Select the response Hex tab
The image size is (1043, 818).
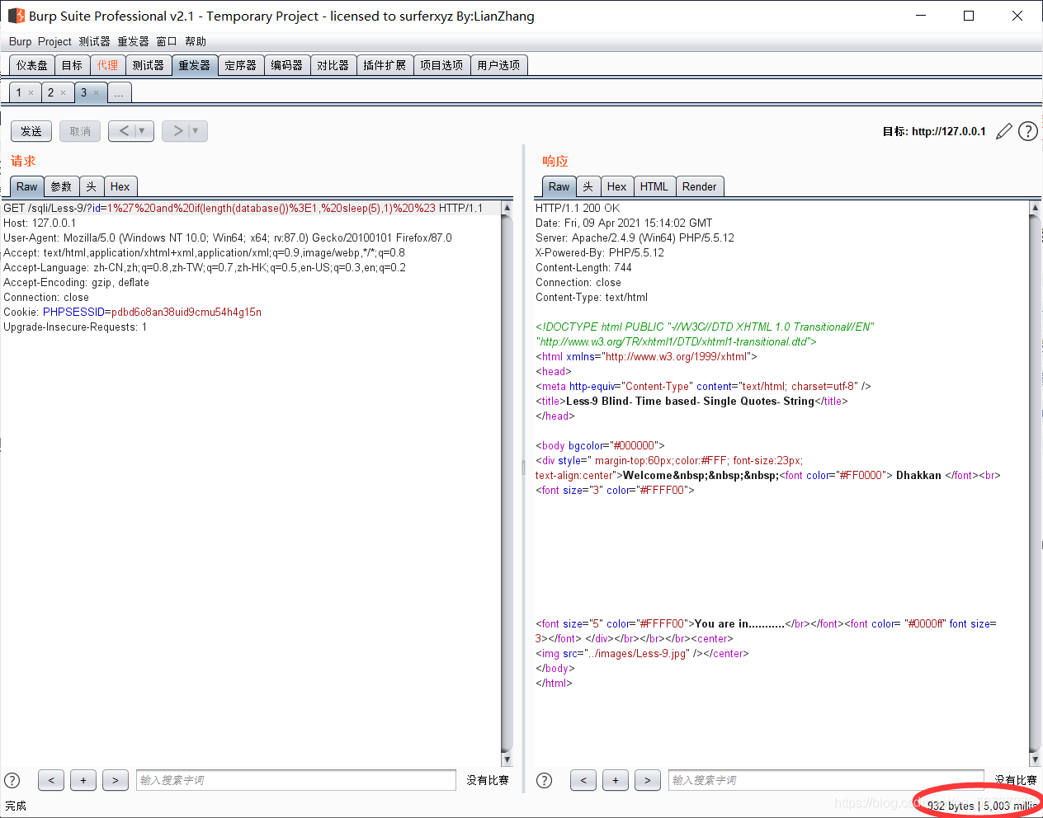coord(616,186)
